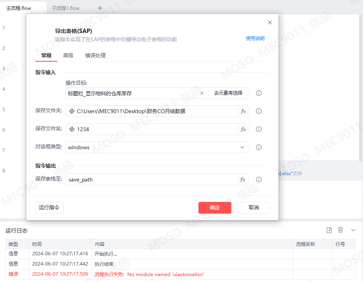
Task: Clear the 操作目标 element with X icon
Action: pos(202,93)
